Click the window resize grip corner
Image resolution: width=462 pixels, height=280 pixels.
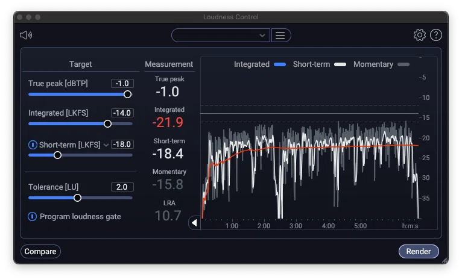click(445, 260)
